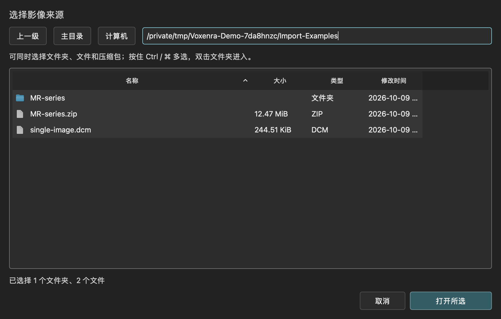Image resolution: width=501 pixels, height=319 pixels.
Task: Click the MR-series folder icon
Action: point(20,98)
